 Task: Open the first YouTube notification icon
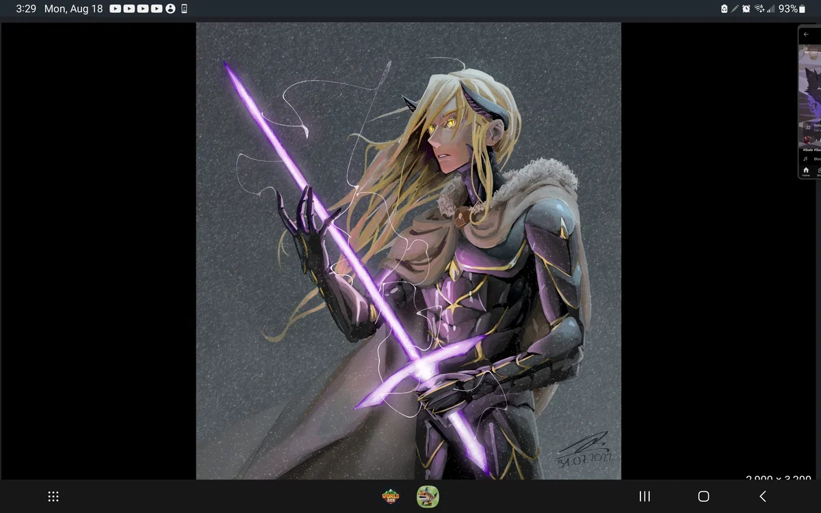115,9
